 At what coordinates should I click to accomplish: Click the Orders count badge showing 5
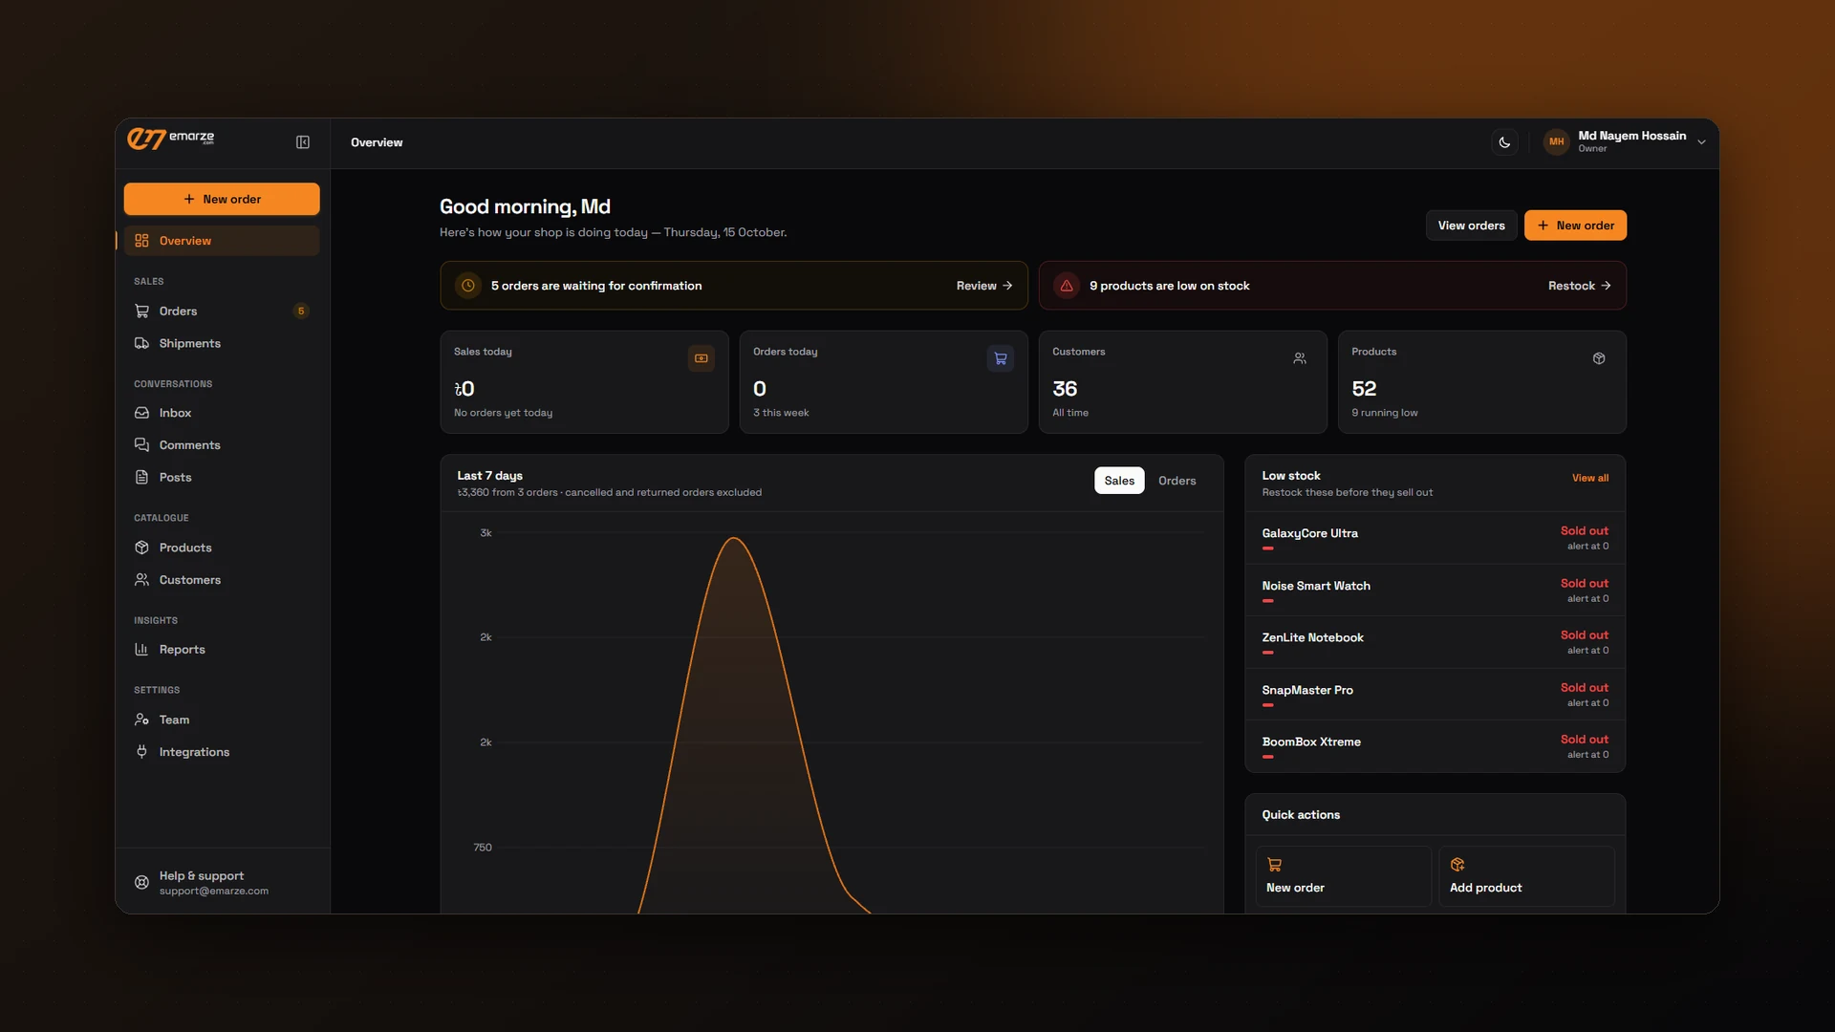[x=301, y=311]
